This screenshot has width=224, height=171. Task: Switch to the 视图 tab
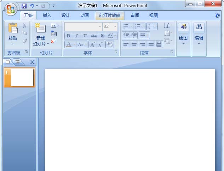pyautogui.click(x=154, y=16)
